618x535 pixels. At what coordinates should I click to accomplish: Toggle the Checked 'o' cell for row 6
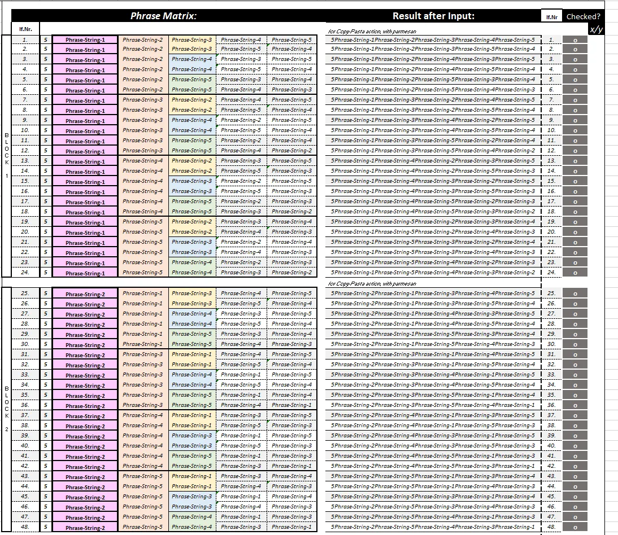(575, 90)
